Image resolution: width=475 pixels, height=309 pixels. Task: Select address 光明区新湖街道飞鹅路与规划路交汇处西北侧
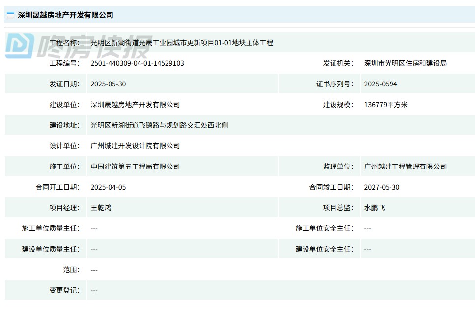[159, 125]
